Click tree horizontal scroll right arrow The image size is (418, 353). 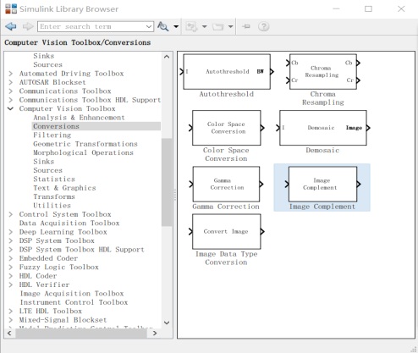pos(155,334)
